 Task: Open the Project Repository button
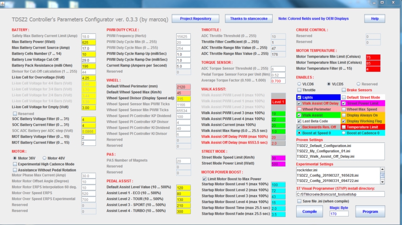[x=195, y=18]
